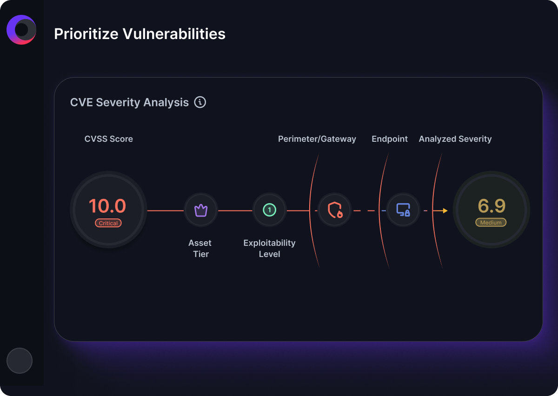
Task: Click the Asset Tier label
Action: click(200, 249)
